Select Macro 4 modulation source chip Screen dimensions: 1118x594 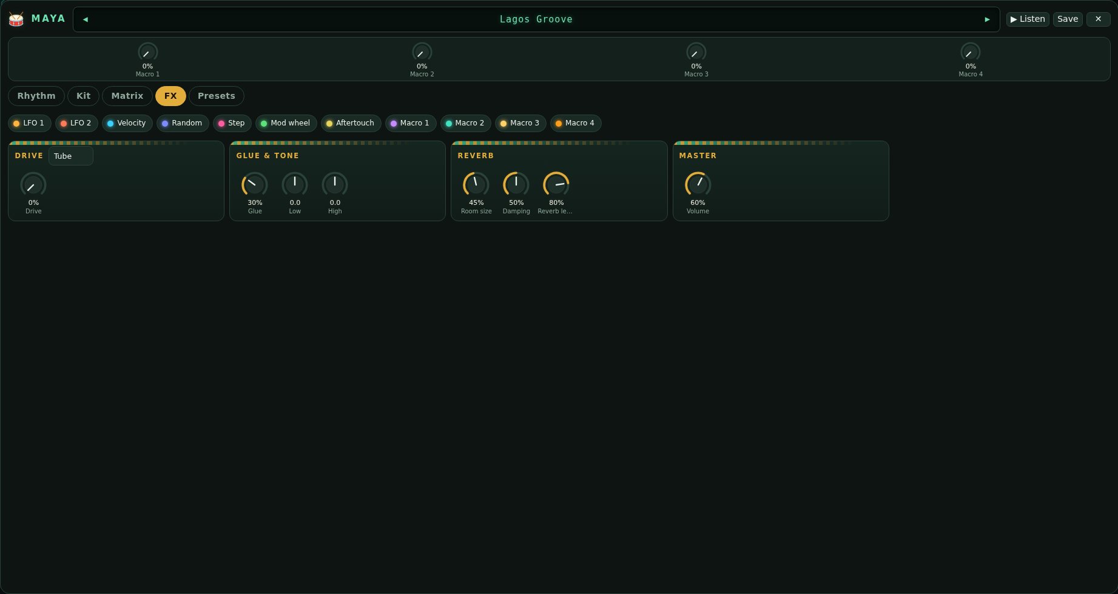(x=576, y=123)
